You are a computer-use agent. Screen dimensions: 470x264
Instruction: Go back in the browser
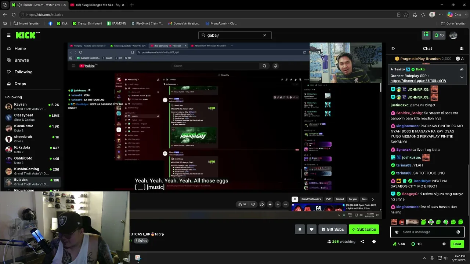click(x=5, y=15)
